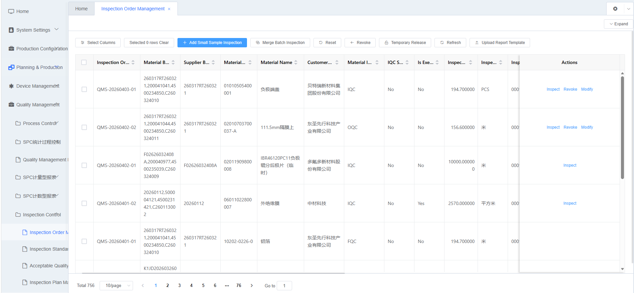Click the System Settings sidebar icon

pos(11,30)
